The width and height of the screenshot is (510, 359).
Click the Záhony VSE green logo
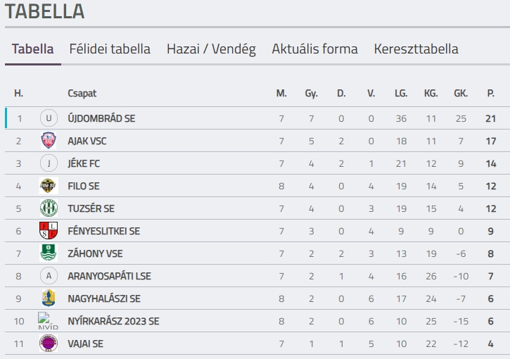pos(49,253)
